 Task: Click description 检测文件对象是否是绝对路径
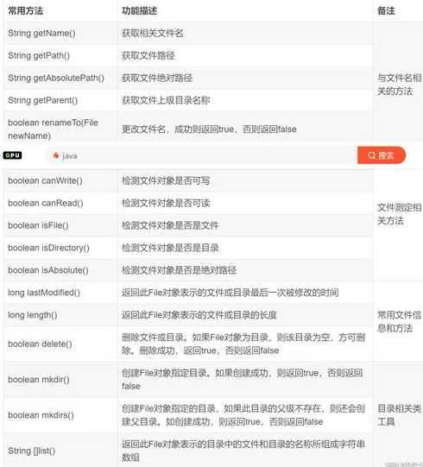tap(179, 270)
